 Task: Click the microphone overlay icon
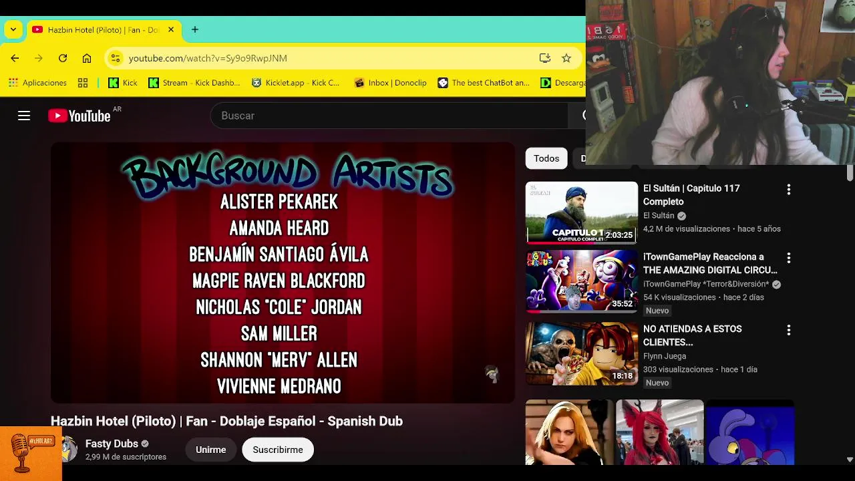(31, 453)
